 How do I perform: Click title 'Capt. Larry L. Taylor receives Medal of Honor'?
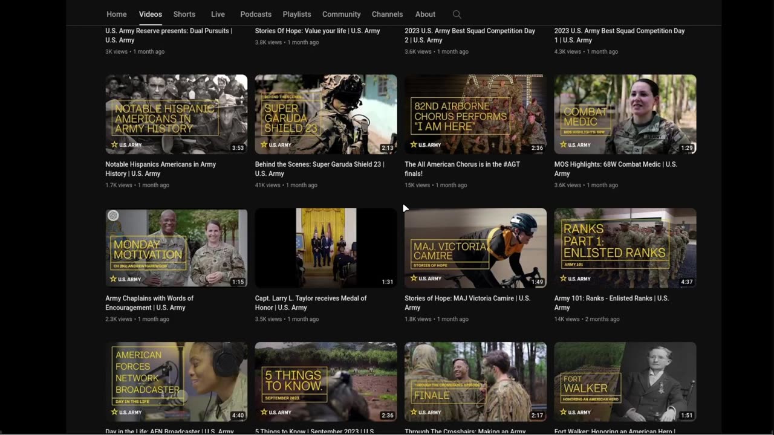311,303
